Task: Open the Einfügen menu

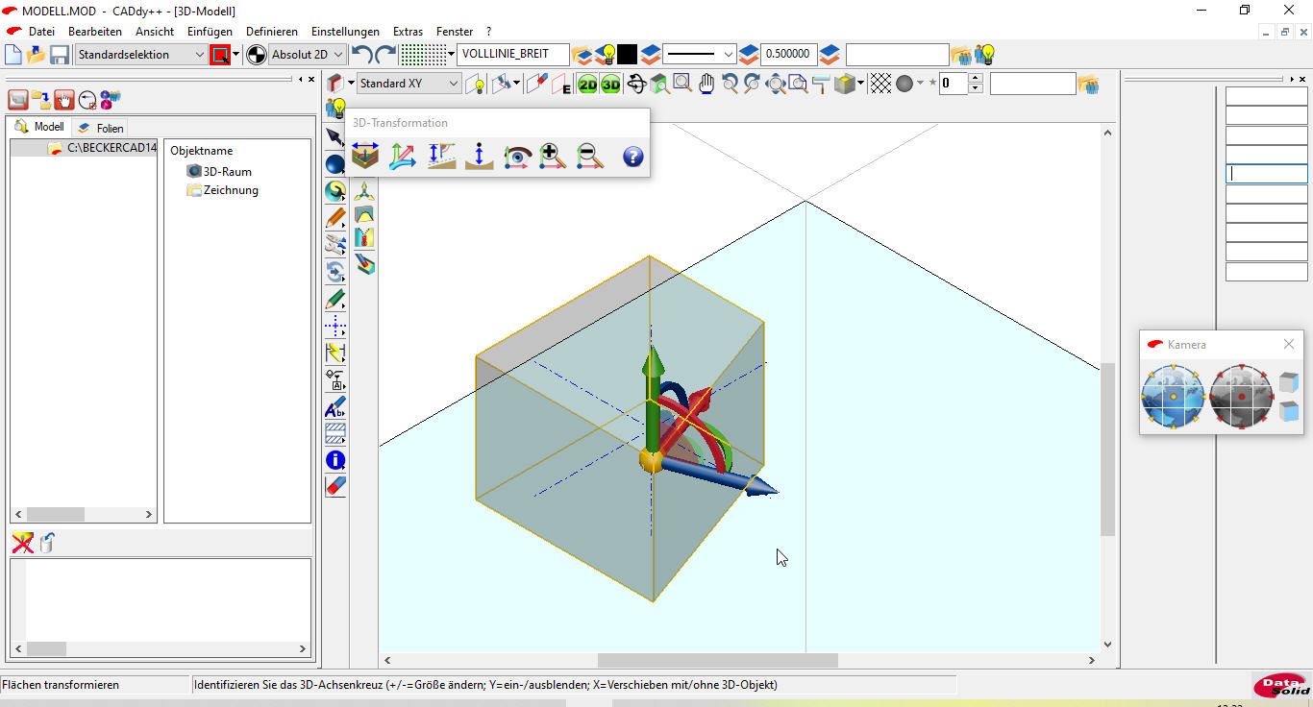Action: 210,32
